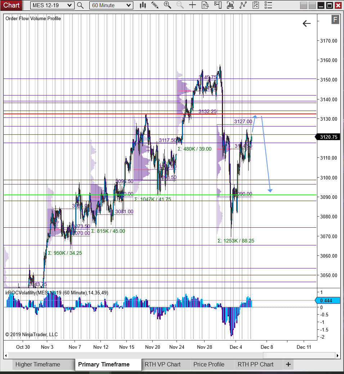Open the chart properties list icon
Screen dimensions: 344x374
268,5
